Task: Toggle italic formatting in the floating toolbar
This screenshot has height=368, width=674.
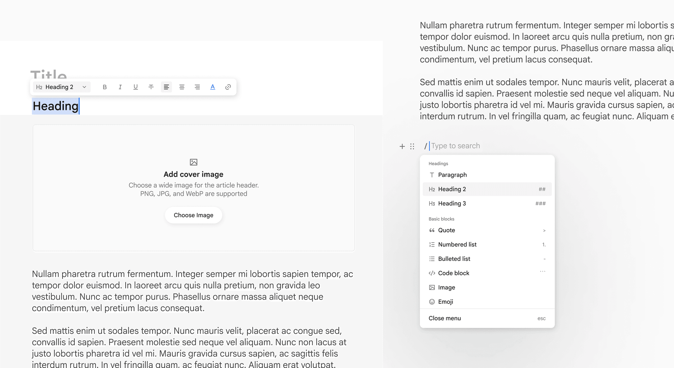Action: coord(120,87)
